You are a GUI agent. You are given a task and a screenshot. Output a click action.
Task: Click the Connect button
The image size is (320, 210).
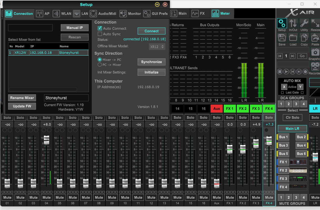click(152, 31)
